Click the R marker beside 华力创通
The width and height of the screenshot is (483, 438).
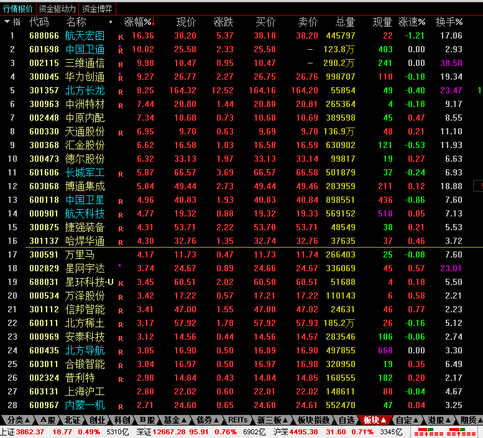(121, 78)
